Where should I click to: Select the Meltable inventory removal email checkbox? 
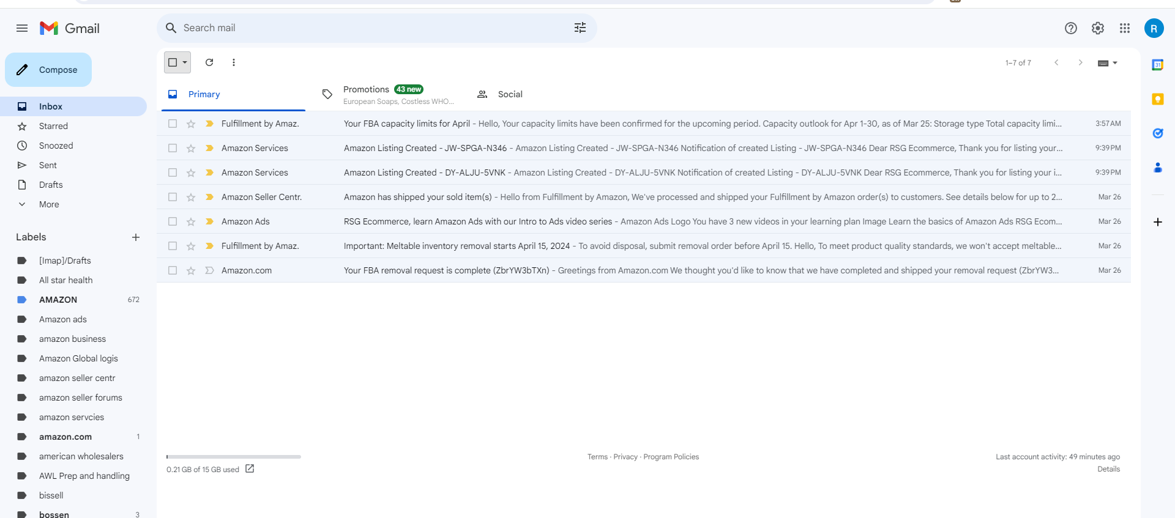click(x=173, y=246)
